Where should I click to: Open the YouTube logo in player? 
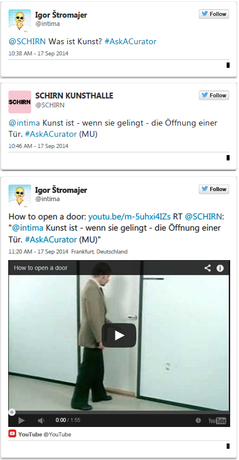click(217, 420)
